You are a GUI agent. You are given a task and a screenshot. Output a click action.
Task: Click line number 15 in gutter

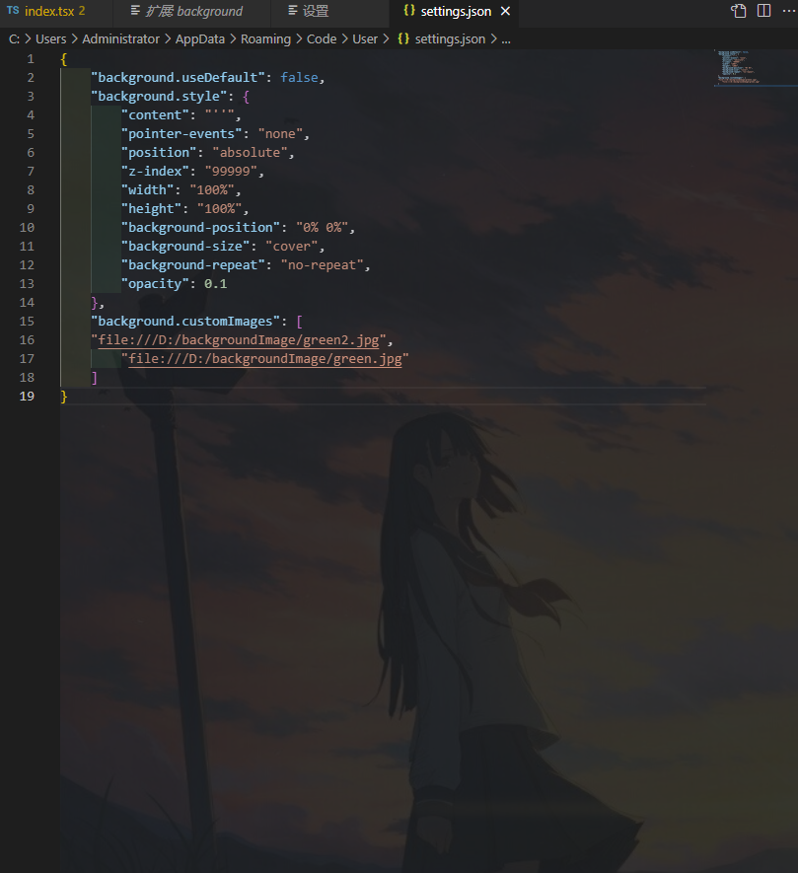27,322
